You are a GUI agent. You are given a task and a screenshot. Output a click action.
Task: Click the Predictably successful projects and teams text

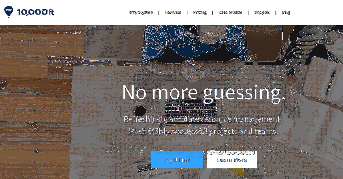204,131
